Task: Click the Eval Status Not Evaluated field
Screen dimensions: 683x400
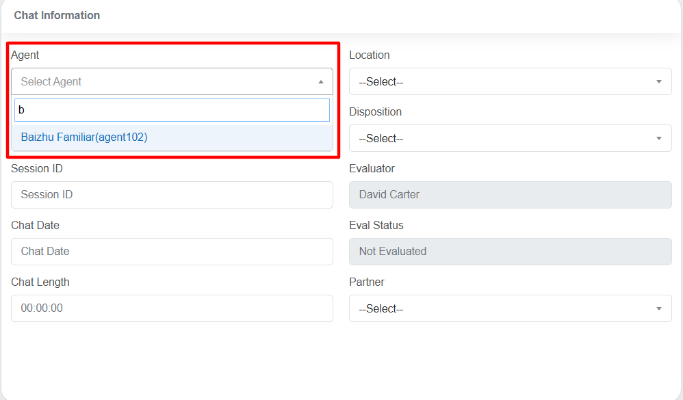Action: tap(510, 252)
